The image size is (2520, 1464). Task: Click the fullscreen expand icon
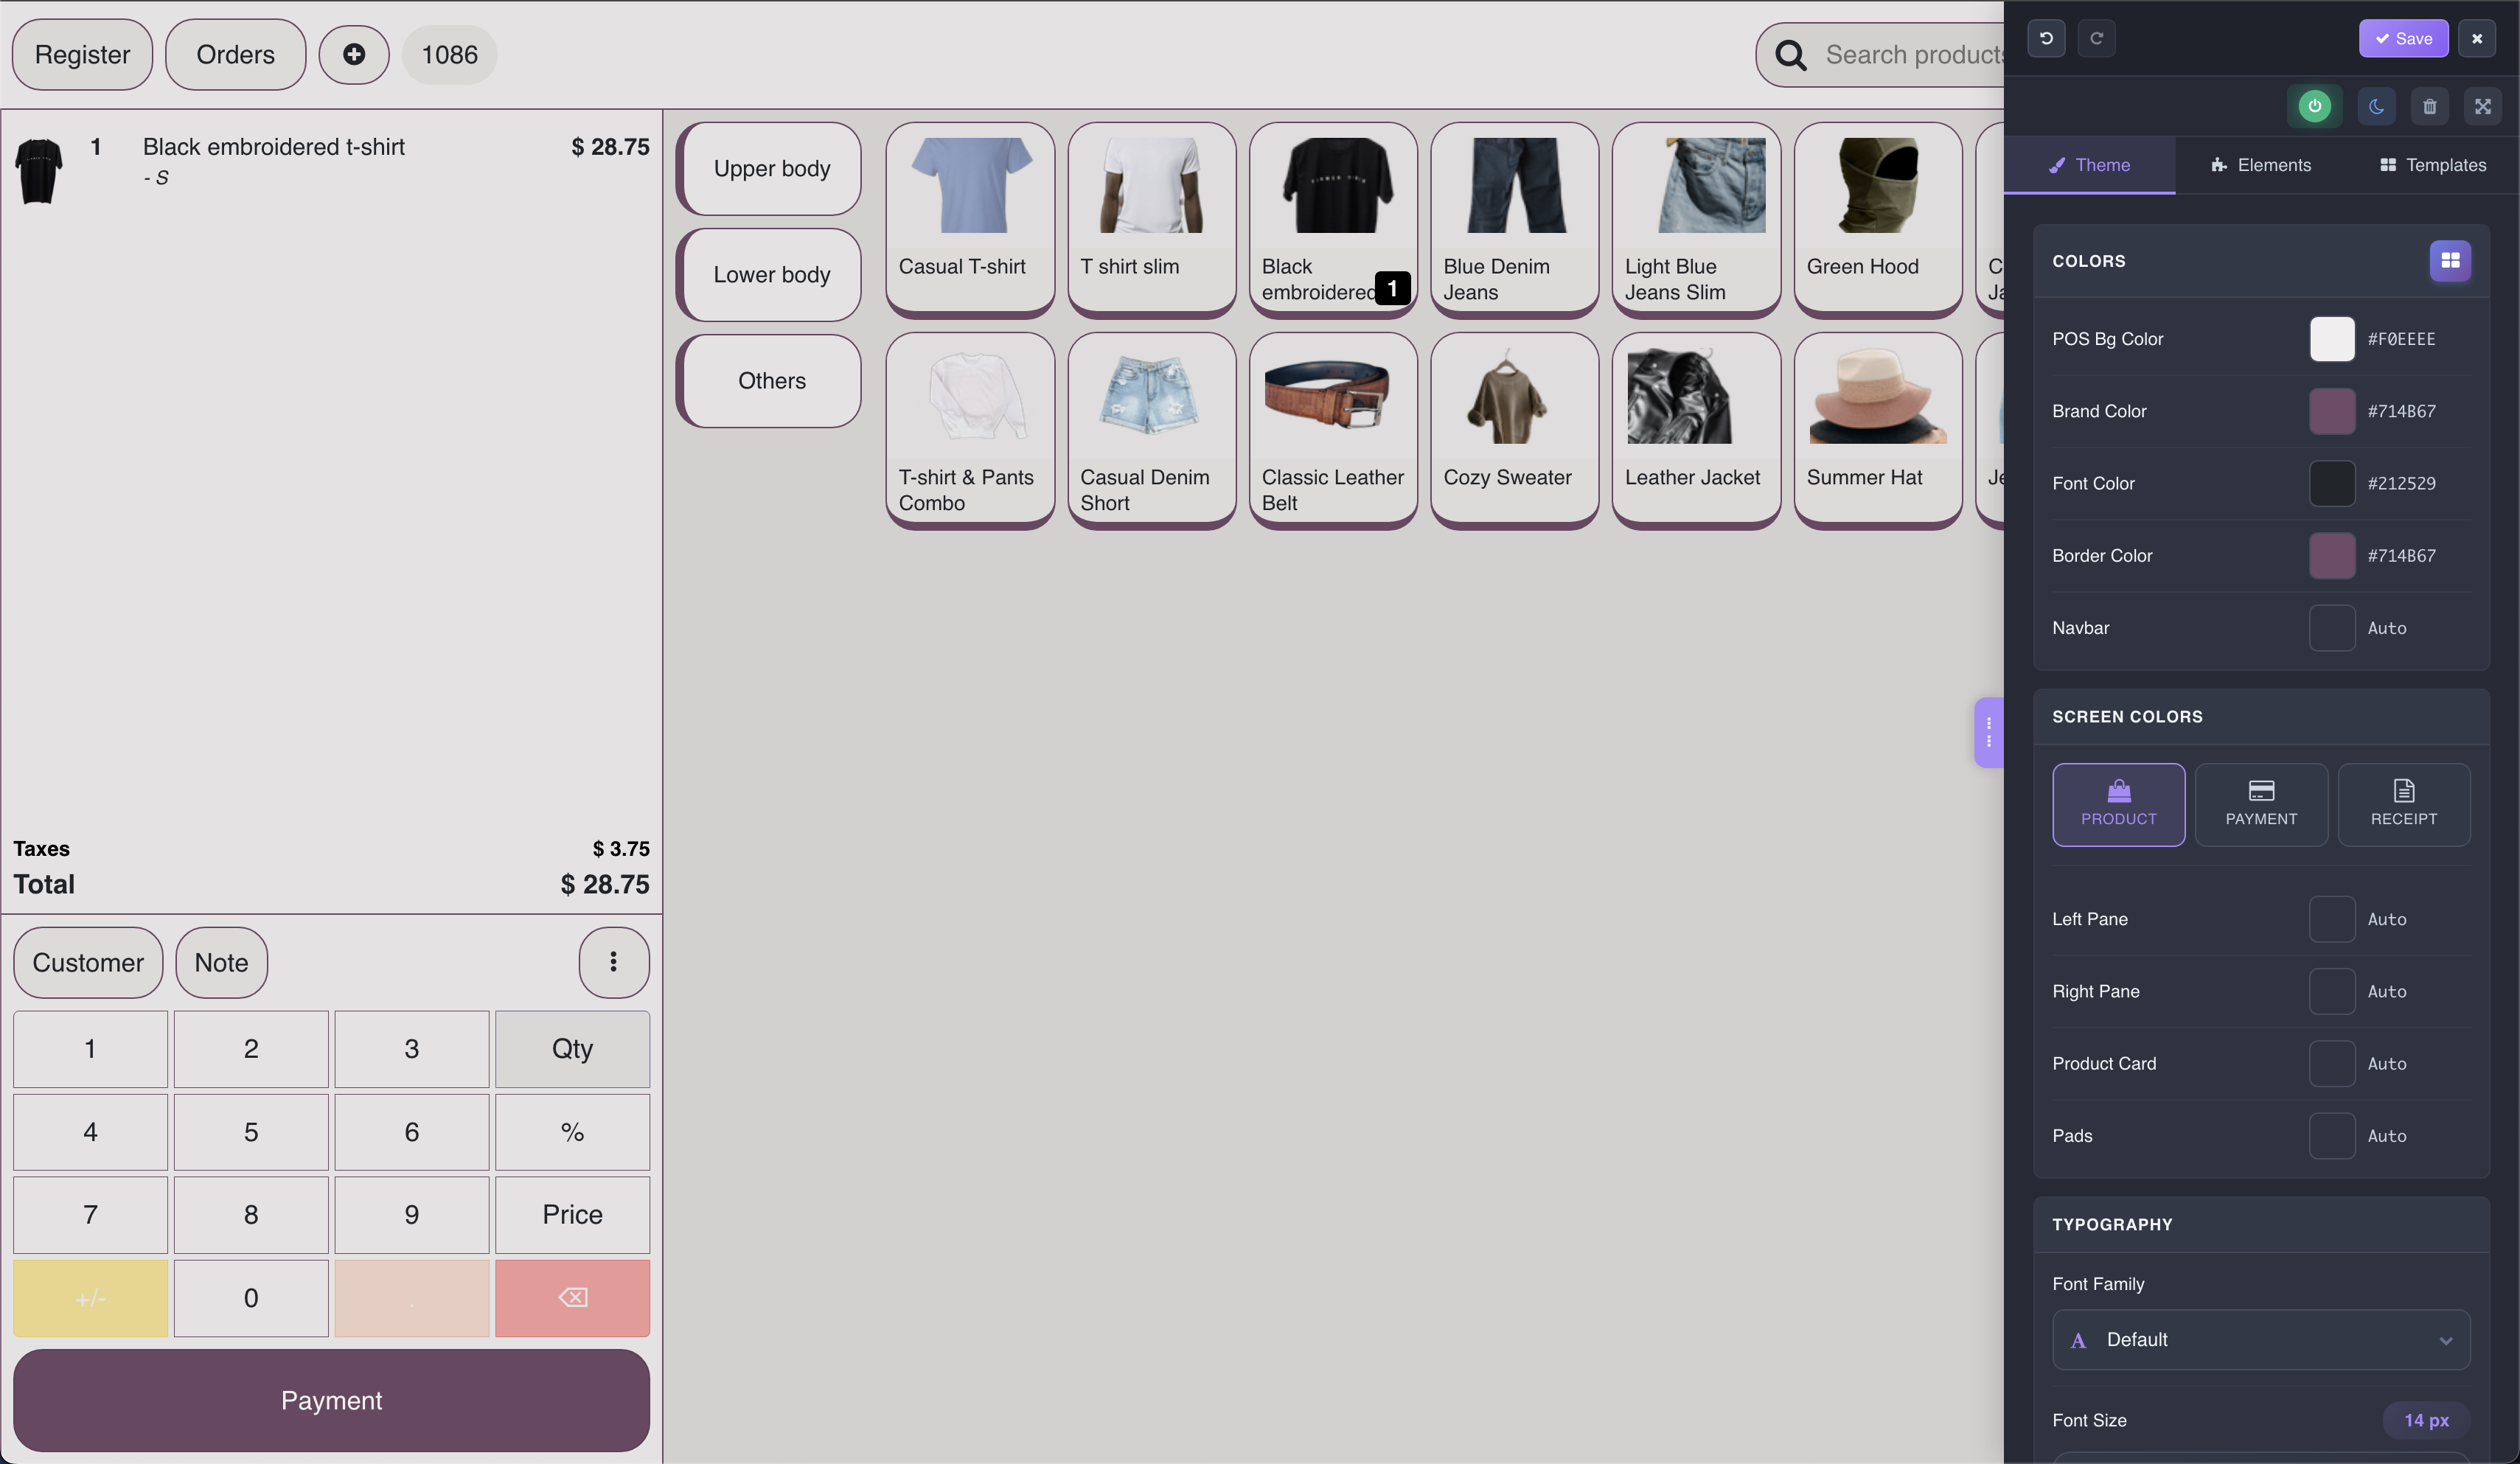pyautogui.click(x=2482, y=106)
